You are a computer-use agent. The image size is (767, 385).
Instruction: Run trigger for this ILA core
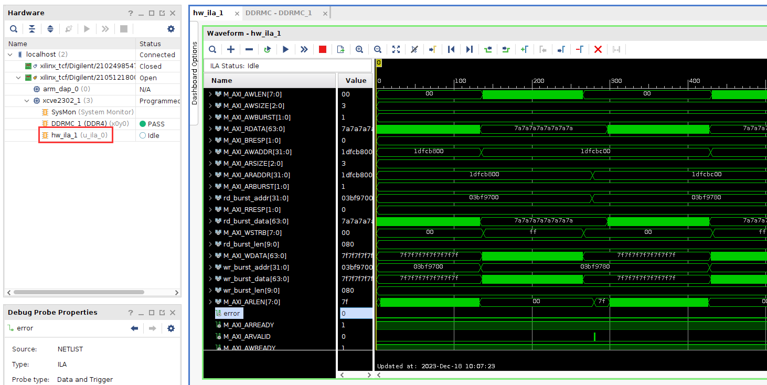coord(286,49)
